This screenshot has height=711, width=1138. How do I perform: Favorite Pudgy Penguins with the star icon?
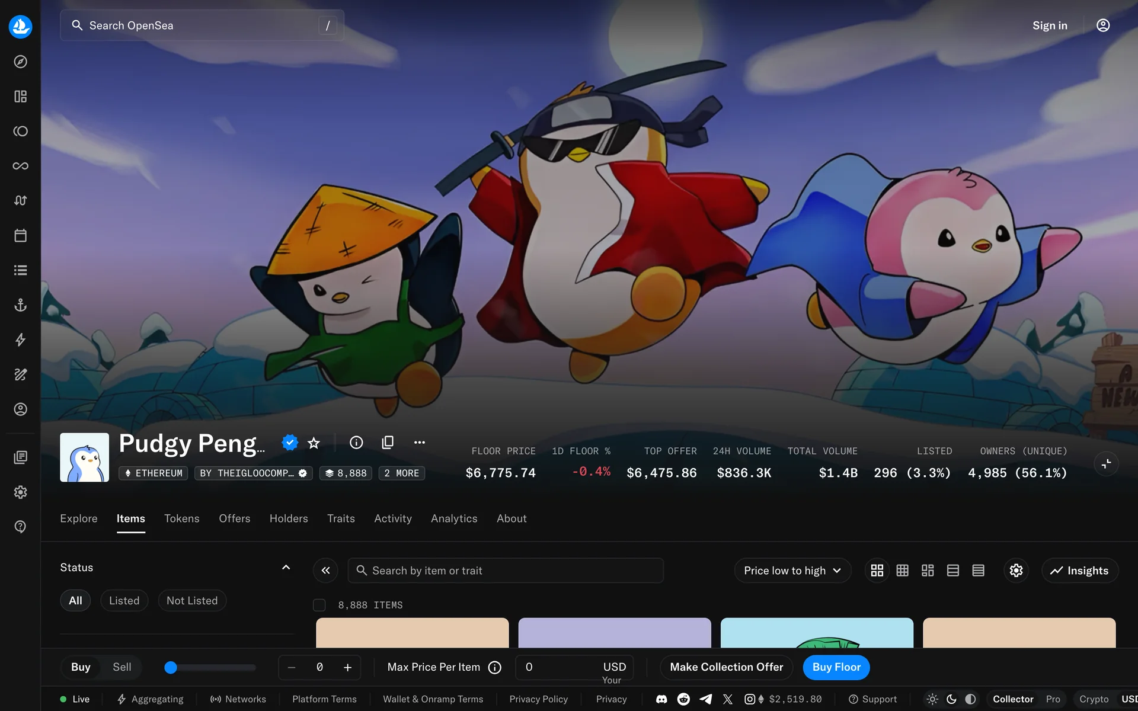tap(314, 443)
